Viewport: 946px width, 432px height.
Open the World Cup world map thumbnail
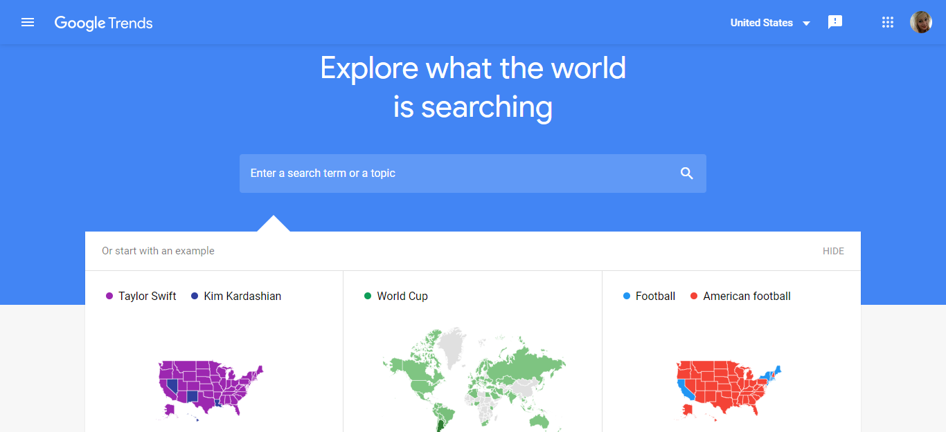point(473,378)
